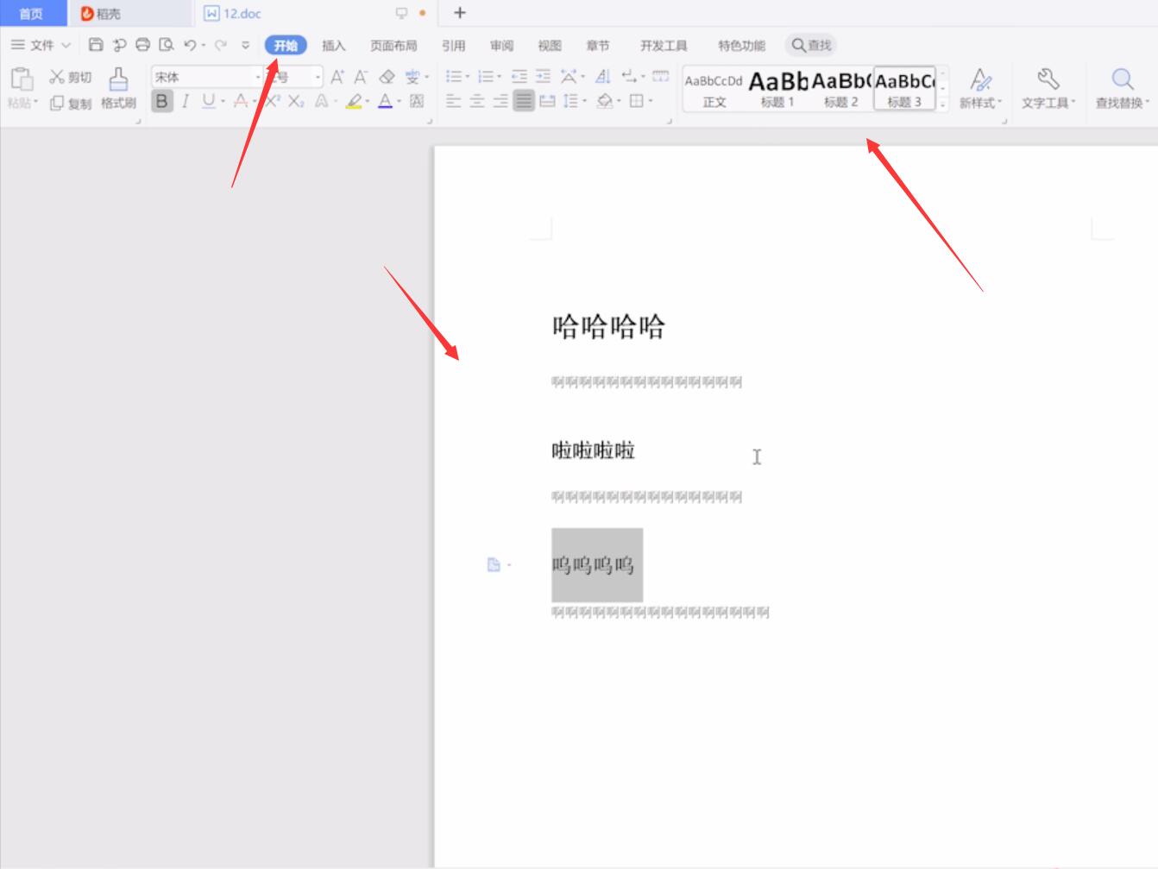Open quick access toolbar customize dropdown

coord(245,45)
